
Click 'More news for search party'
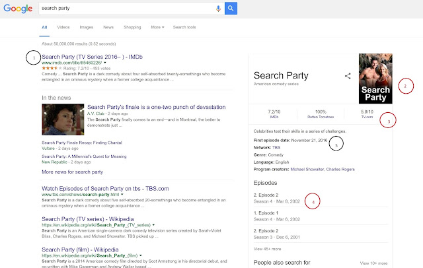(x=72, y=172)
